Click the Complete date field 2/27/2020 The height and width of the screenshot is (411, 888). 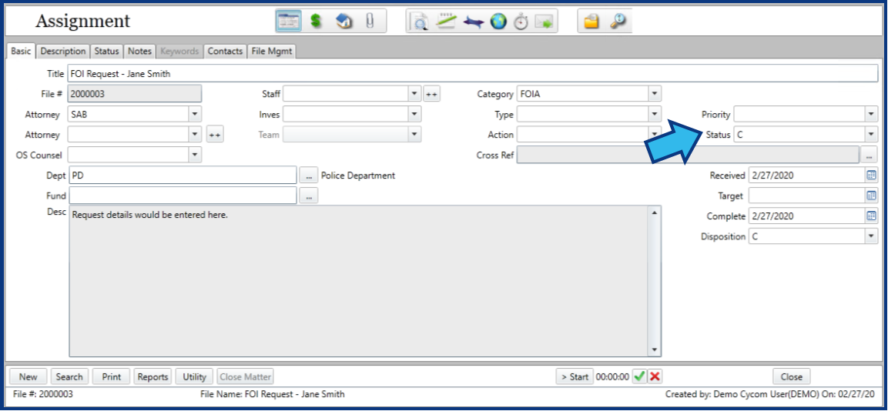pyautogui.click(x=806, y=216)
